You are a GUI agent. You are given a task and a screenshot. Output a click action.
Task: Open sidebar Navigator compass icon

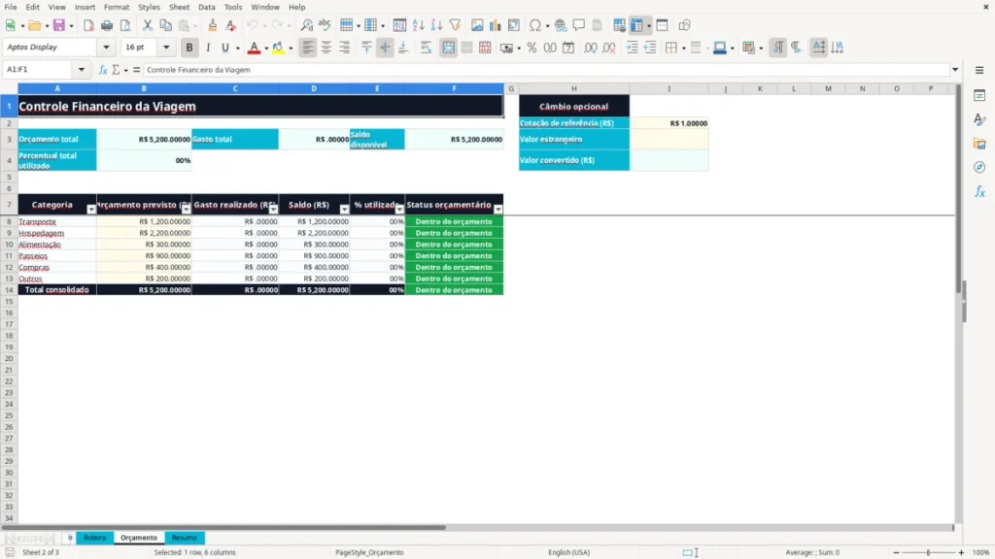point(979,167)
